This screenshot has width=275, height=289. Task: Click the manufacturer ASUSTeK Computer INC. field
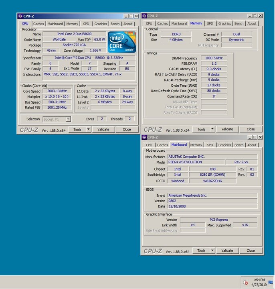[212, 157]
